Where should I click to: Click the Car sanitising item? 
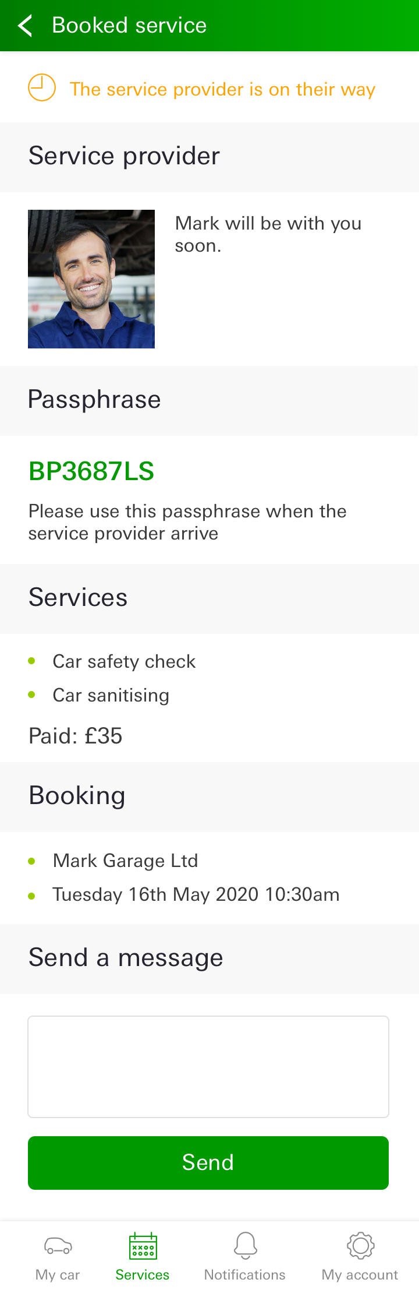coord(111,695)
